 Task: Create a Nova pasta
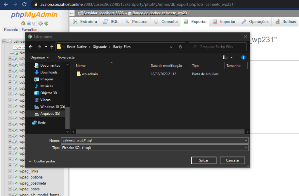pos(66,58)
